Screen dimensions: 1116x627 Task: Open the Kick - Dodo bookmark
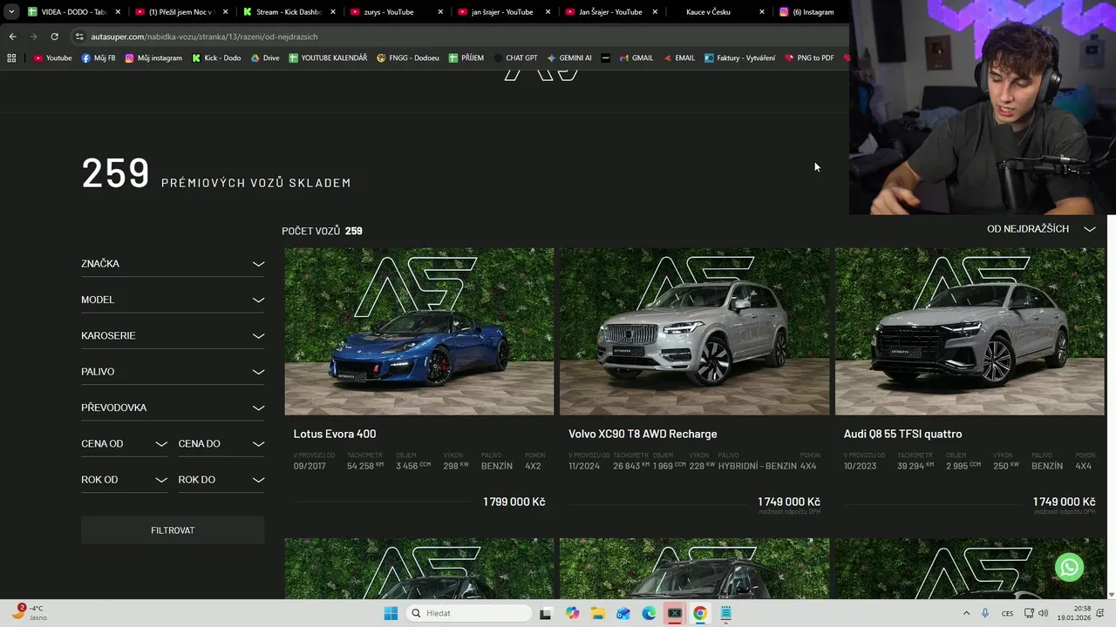pos(216,58)
